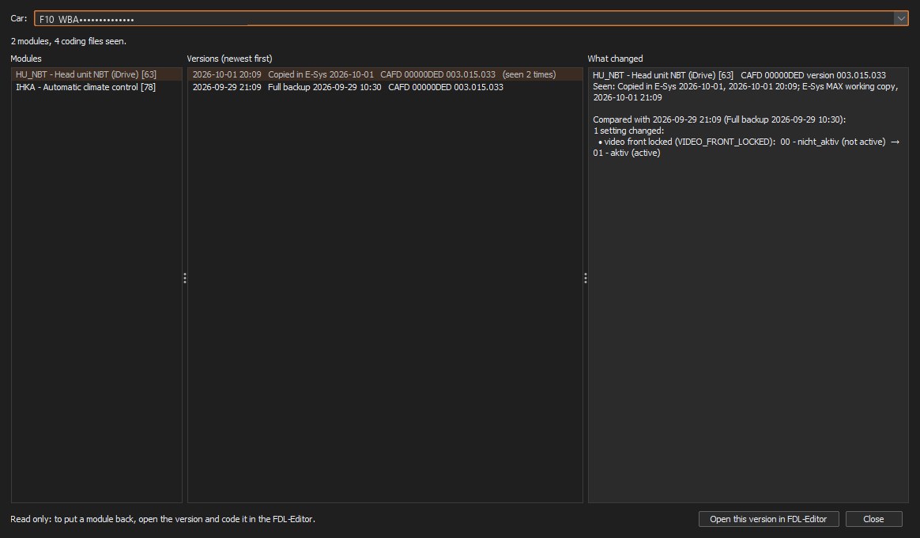
Task: Click the 'What changed' heading
Action: [x=615, y=59]
